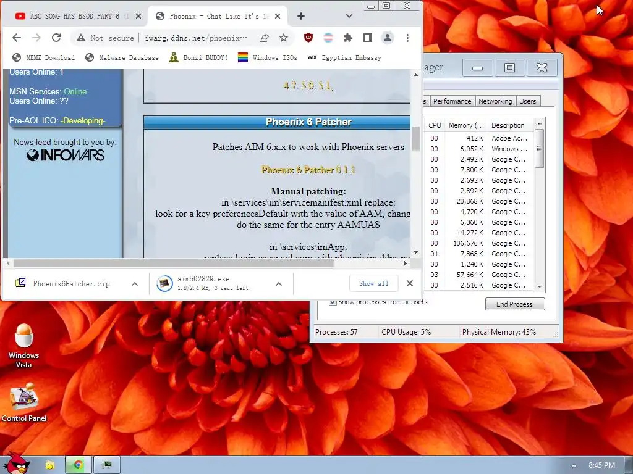The image size is (633, 474).
Task: Click Task Manager process list scroll down arrow
Action: point(540,286)
